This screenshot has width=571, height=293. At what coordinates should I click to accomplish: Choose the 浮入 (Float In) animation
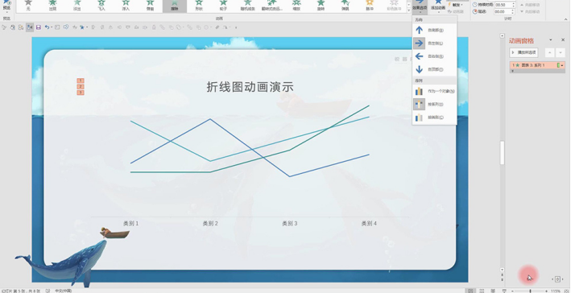point(126,6)
